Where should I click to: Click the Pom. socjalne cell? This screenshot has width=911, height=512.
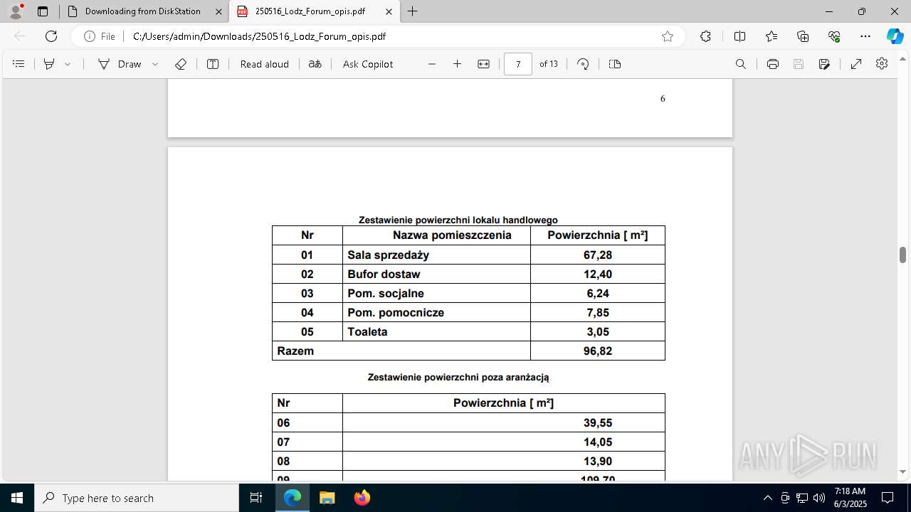pyautogui.click(x=436, y=293)
